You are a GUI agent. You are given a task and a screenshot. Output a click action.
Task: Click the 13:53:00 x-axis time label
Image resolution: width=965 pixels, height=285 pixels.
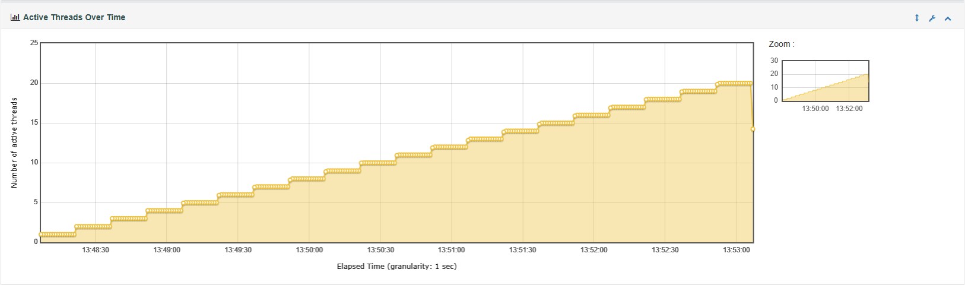(736, 250)
